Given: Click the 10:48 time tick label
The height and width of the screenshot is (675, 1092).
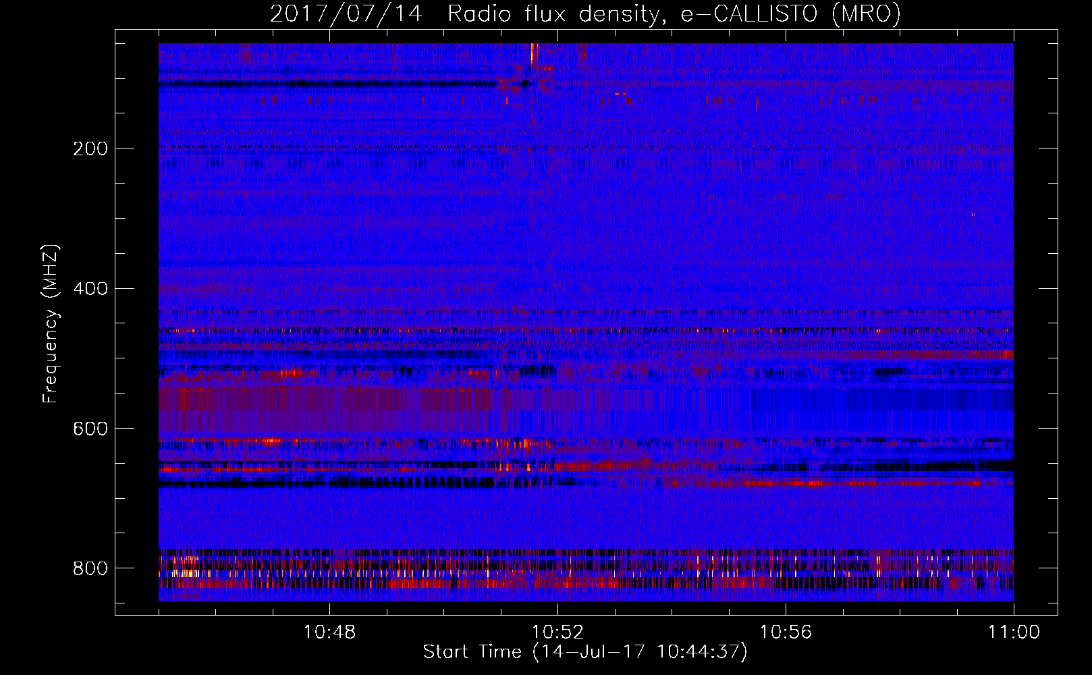Looking at the screenshot, I should click(x=329, y=632).
